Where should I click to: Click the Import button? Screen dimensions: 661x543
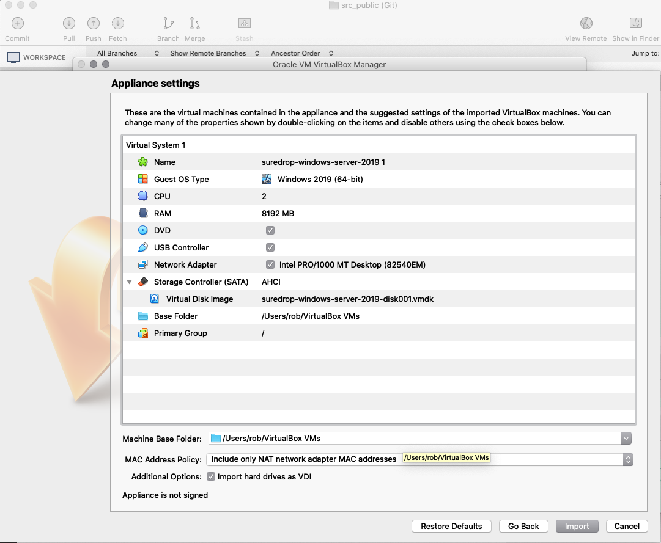(577, 526)
